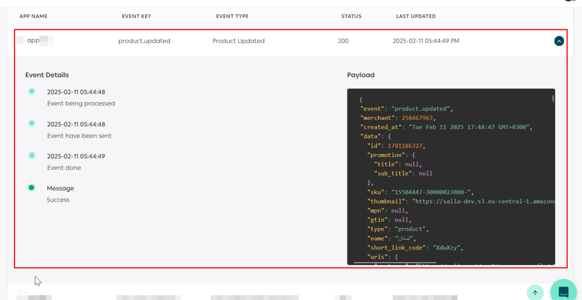
Task: Click the Event have been sent step
Action: tap(80, 136)
